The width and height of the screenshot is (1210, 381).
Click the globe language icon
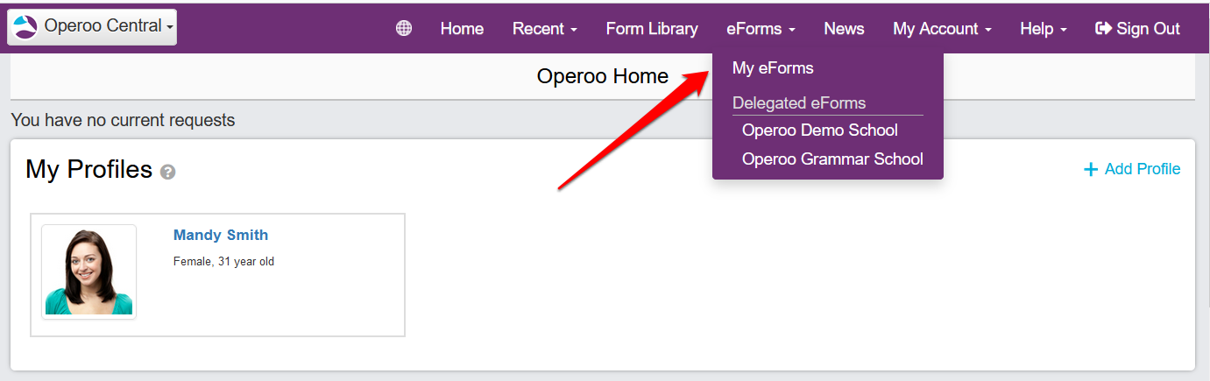(404, 29)
